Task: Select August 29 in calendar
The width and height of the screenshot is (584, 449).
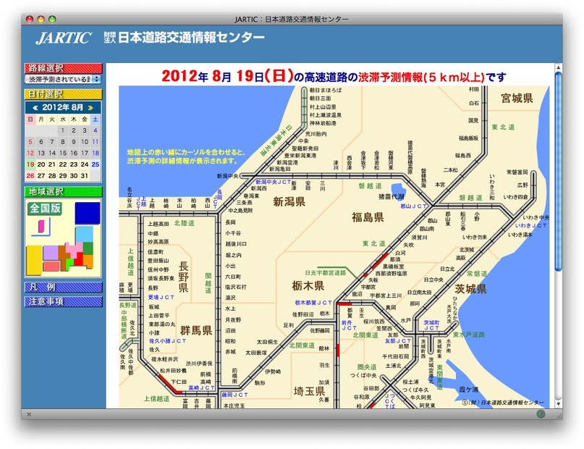Action: point(63,175)
